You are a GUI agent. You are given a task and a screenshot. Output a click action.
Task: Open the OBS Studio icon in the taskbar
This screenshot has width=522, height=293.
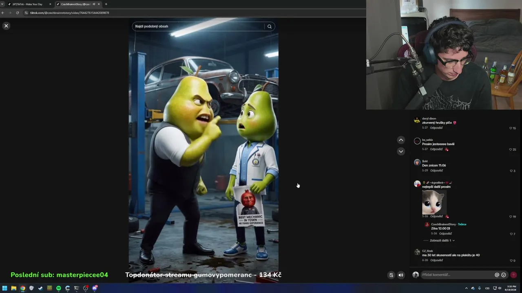click(86, 288)
